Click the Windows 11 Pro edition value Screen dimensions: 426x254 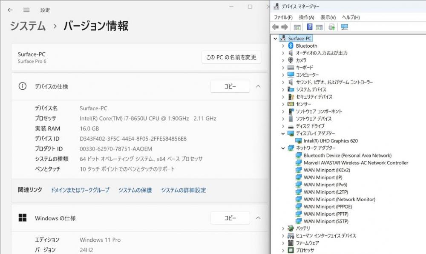pos(100,240)
